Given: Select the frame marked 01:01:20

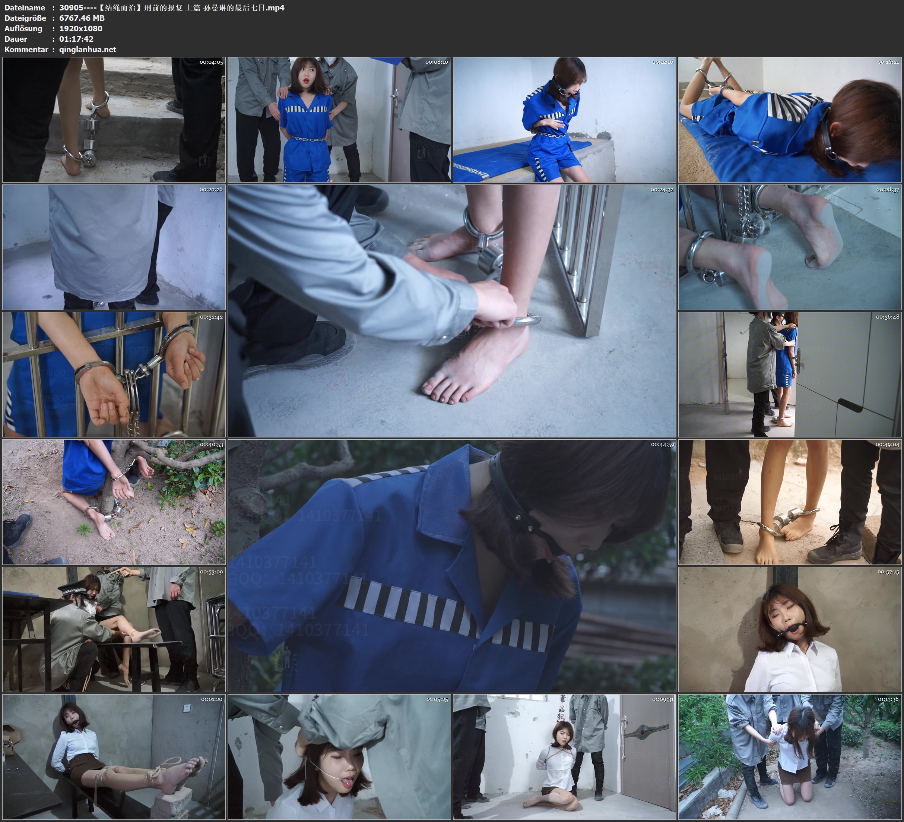Looking at the screenshot, I should [x=114, y=756].
